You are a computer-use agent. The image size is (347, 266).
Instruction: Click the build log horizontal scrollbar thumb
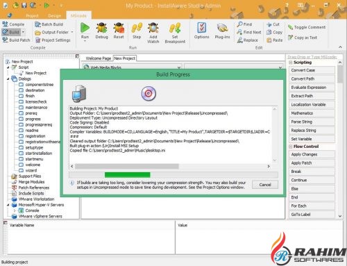tap(127, 166)
